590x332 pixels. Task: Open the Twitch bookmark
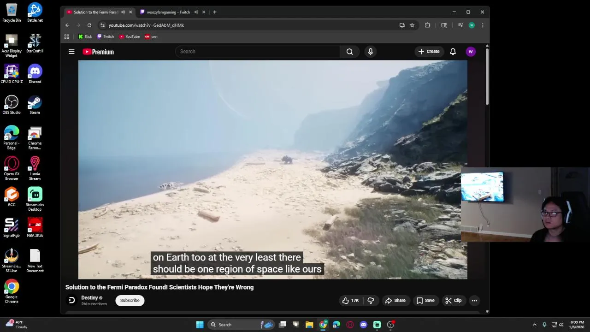106,36
